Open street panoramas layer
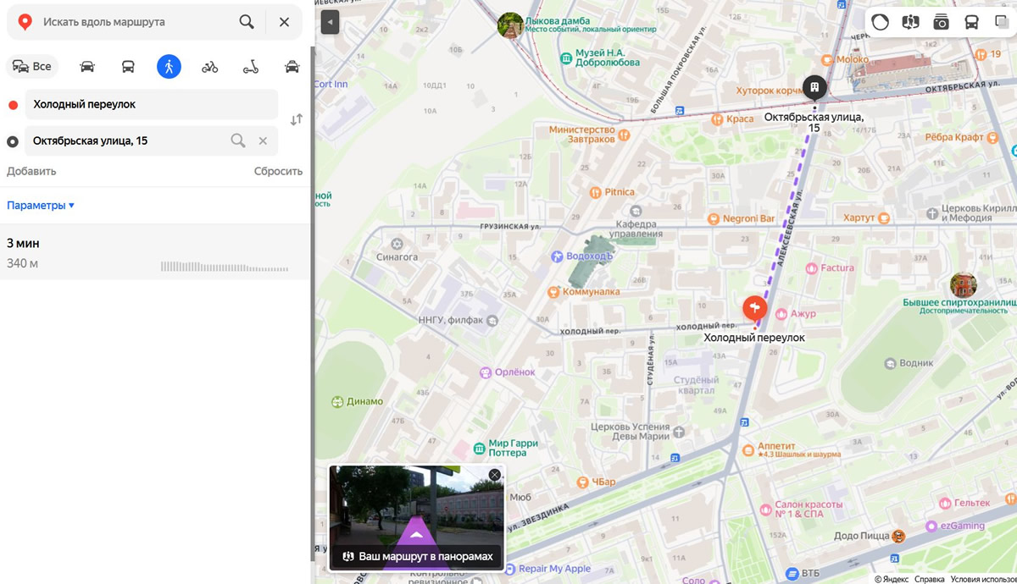 [x=910, y=22]
